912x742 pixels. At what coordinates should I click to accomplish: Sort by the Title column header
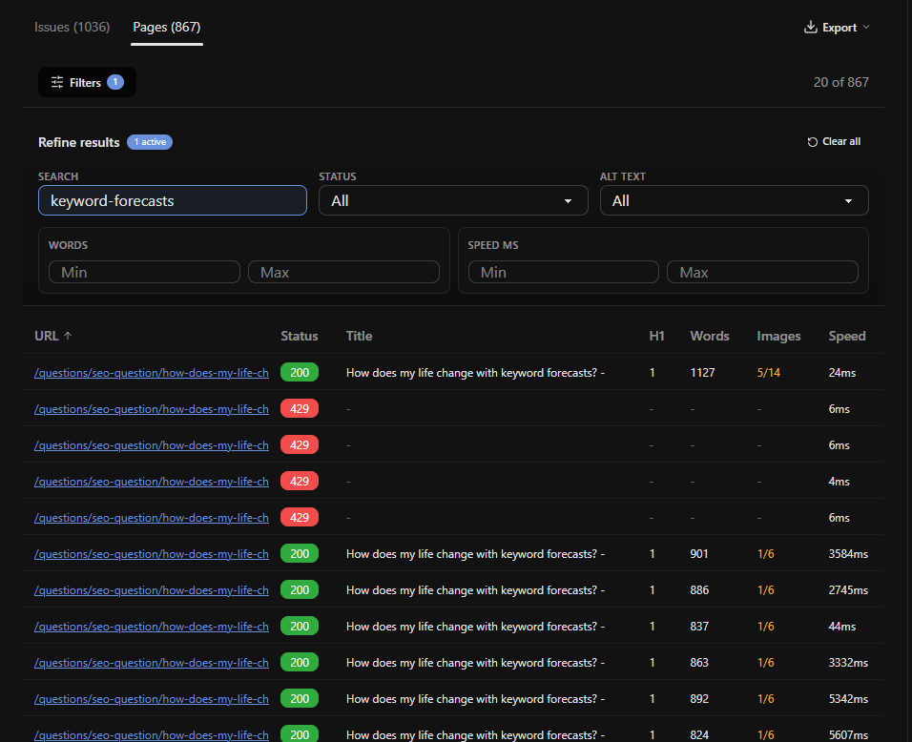pos(359,336)
